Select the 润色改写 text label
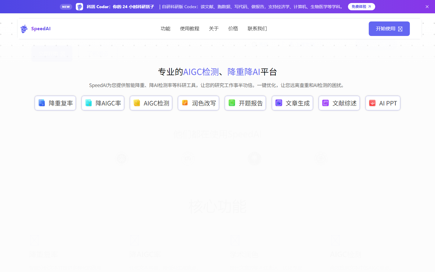The height and width of the screenshot is (272, 435). [x=204, y=103]
